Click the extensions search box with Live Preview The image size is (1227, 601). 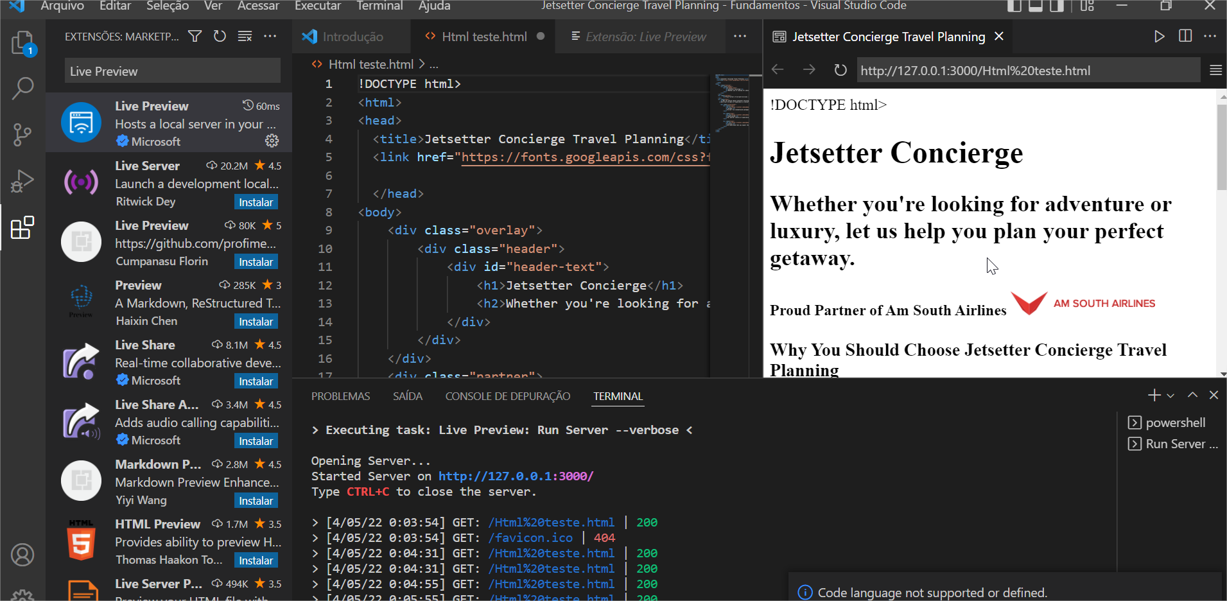tap(172, 71)
